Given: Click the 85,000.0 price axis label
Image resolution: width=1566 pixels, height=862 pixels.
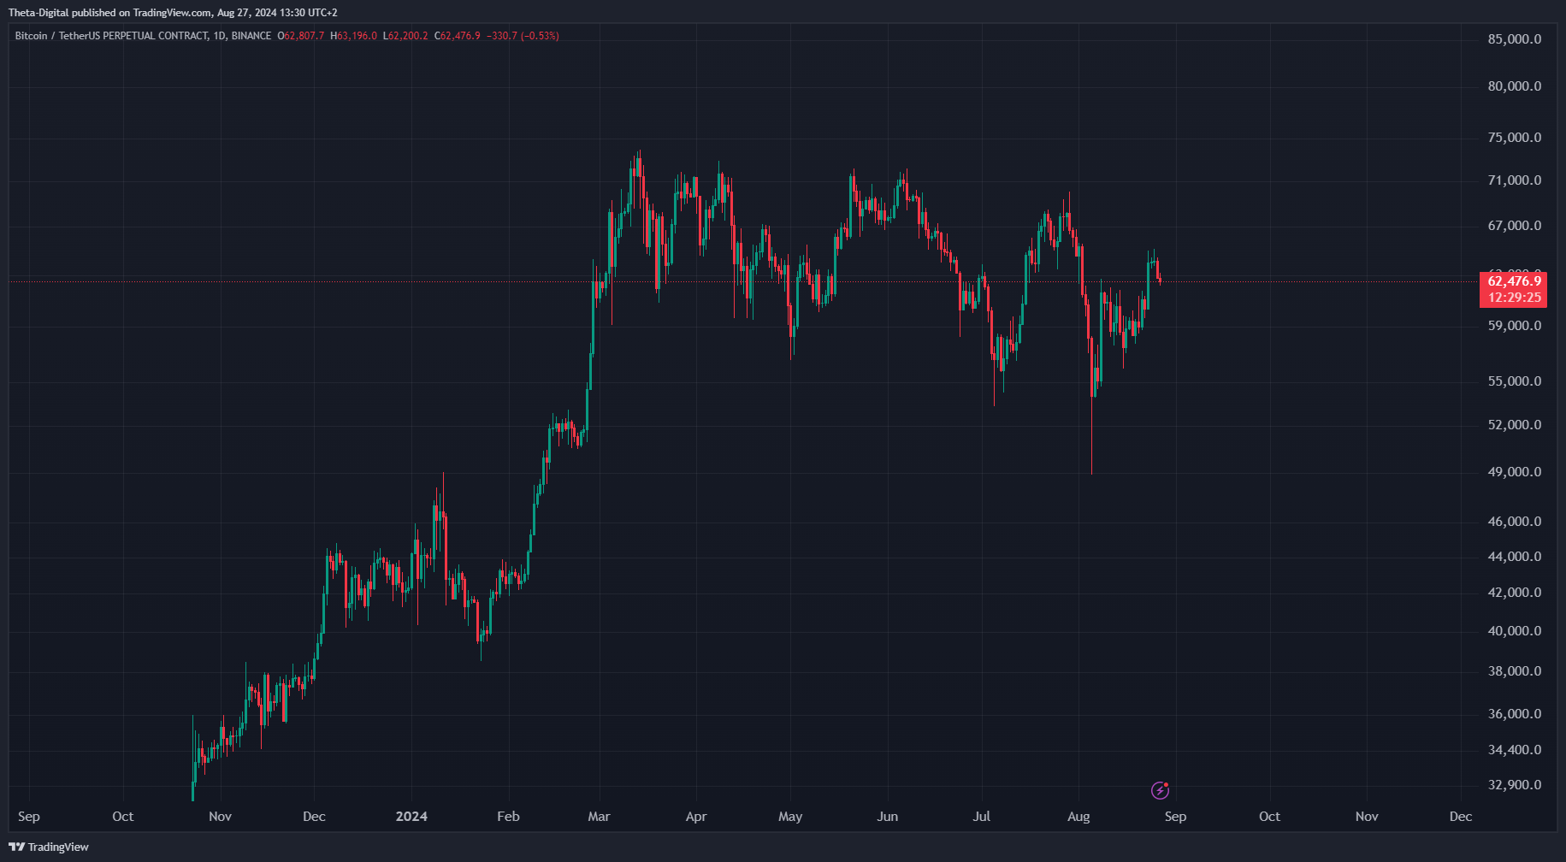Looking at the screenshot, I should tap(1515, 39).
